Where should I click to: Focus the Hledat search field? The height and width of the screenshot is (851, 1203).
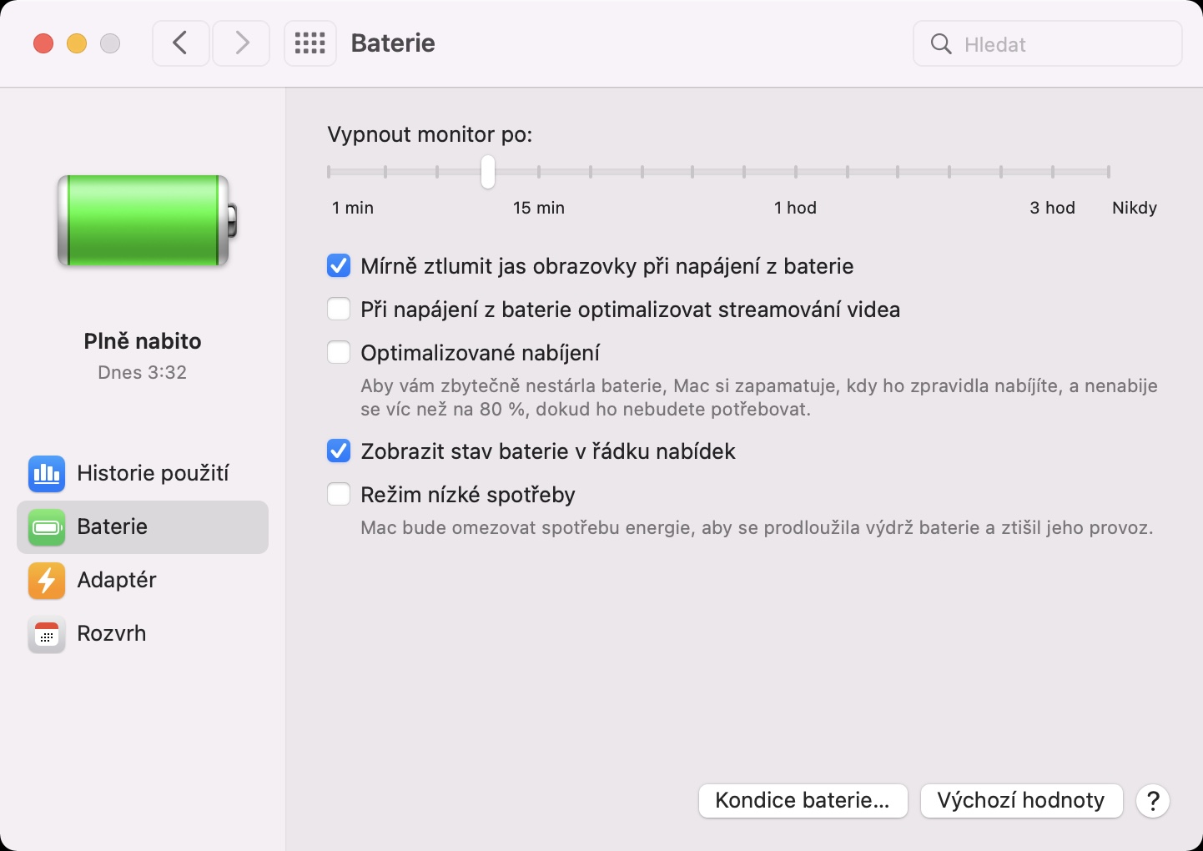[1048, 43]
